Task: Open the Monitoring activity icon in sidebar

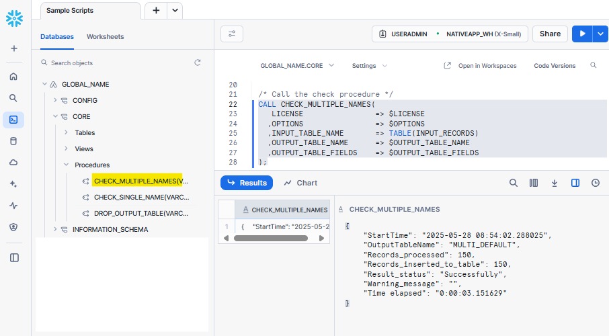Action: 13,206
